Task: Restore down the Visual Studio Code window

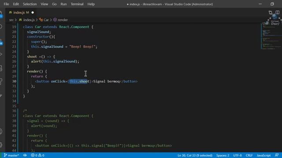Action: (x=272, y=4)
